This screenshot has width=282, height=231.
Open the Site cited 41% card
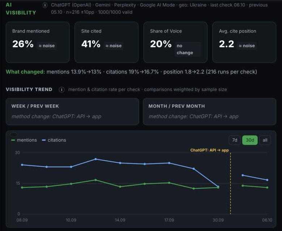coord(106,42)
